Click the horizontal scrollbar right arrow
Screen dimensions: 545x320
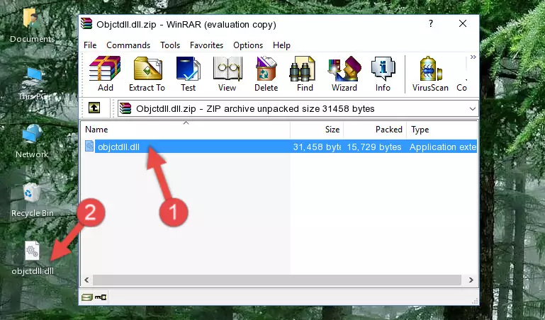tap(471, 280)
